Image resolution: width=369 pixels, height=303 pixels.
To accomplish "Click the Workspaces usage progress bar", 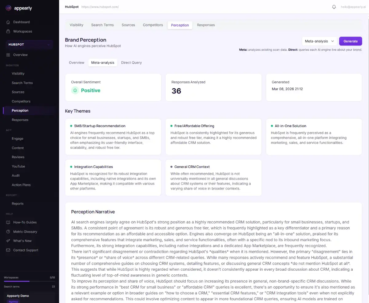I will point(30,281).
